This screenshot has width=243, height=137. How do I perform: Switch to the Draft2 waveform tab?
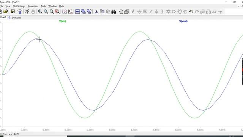pyautogui.click(x=3, y=18)
